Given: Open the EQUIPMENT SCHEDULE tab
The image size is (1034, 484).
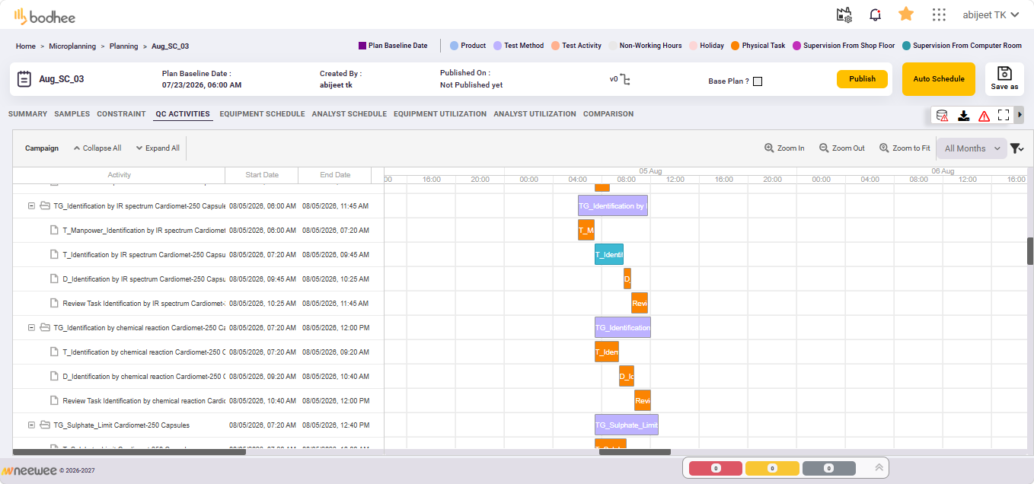Looking at the screenshot, I should (x=262, y=114).
